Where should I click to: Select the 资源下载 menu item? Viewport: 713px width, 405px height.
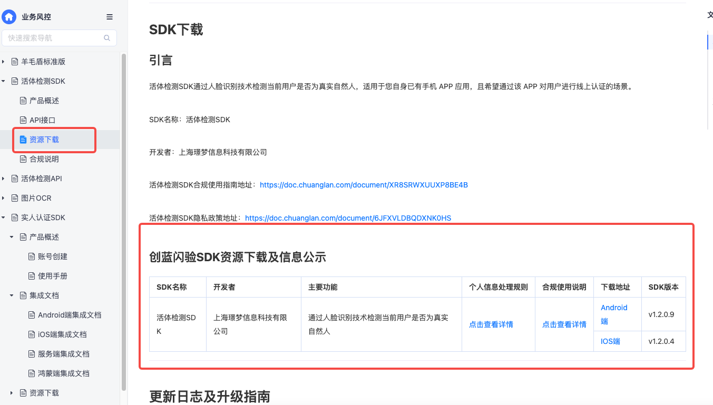click(44, 140)
